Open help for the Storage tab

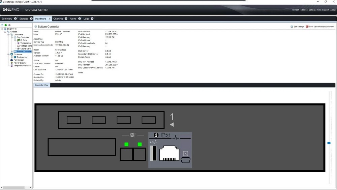[x=31, y=19]
